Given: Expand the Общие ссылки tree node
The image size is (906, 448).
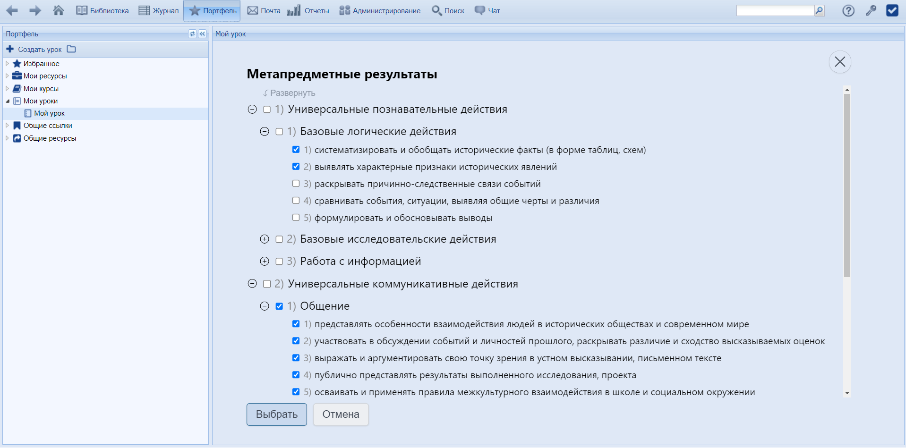Looking at the screenshot, I should click(7, 125).
